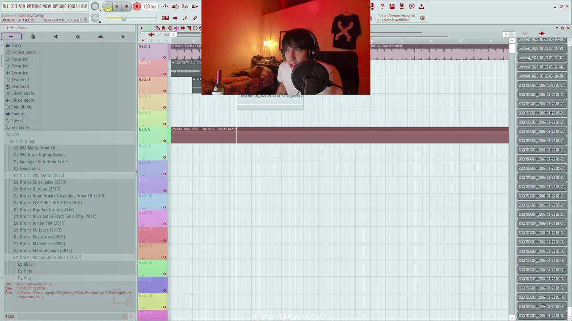
Task: Select the playlist paint brush tool
Action: (x=164, y=28)
